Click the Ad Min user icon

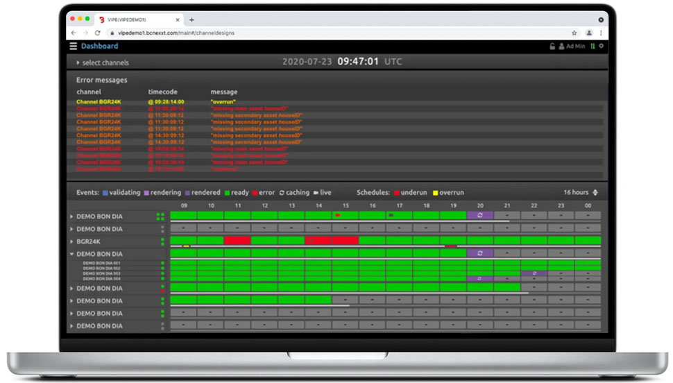click(x=561, y=46)
